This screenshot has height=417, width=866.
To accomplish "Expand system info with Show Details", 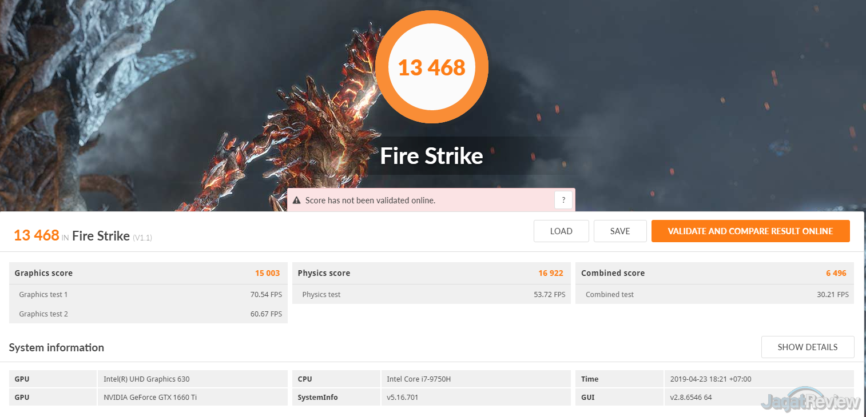I will tap(807, 347).
